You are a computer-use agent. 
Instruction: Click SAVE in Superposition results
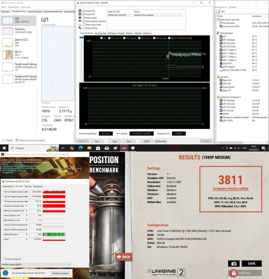pyautogui.click(x=251, y=263)
